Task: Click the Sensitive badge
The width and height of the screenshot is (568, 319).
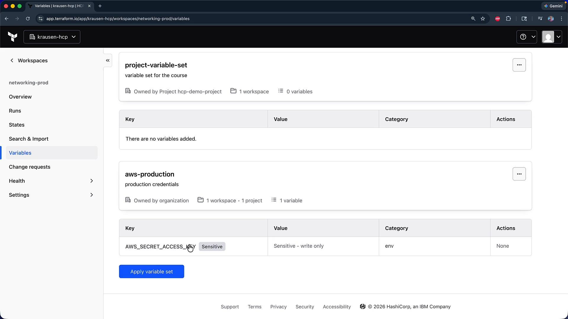Action: (x=212, y=247)
